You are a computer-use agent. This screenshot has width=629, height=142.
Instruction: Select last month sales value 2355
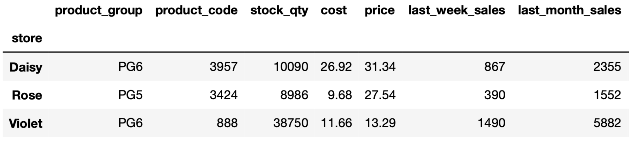coord(607,67)
